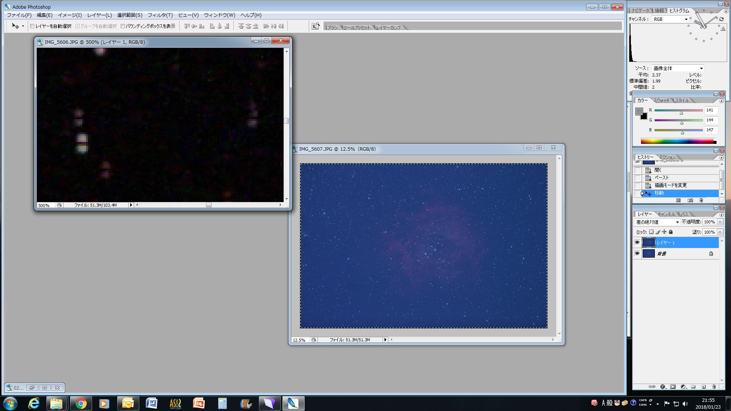The height and width of the screenshot is (411, 731).
Task: Click the Move tool preset picker
Action: pos(18,26)
